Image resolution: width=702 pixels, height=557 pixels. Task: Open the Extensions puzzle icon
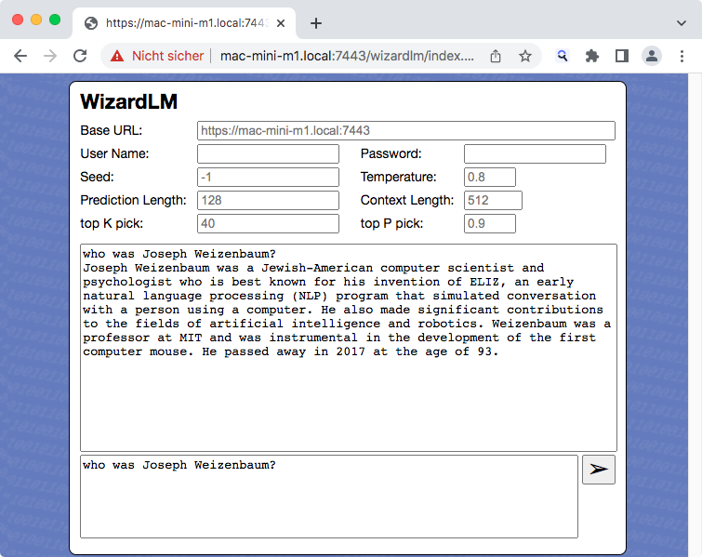tap(592, 56)
